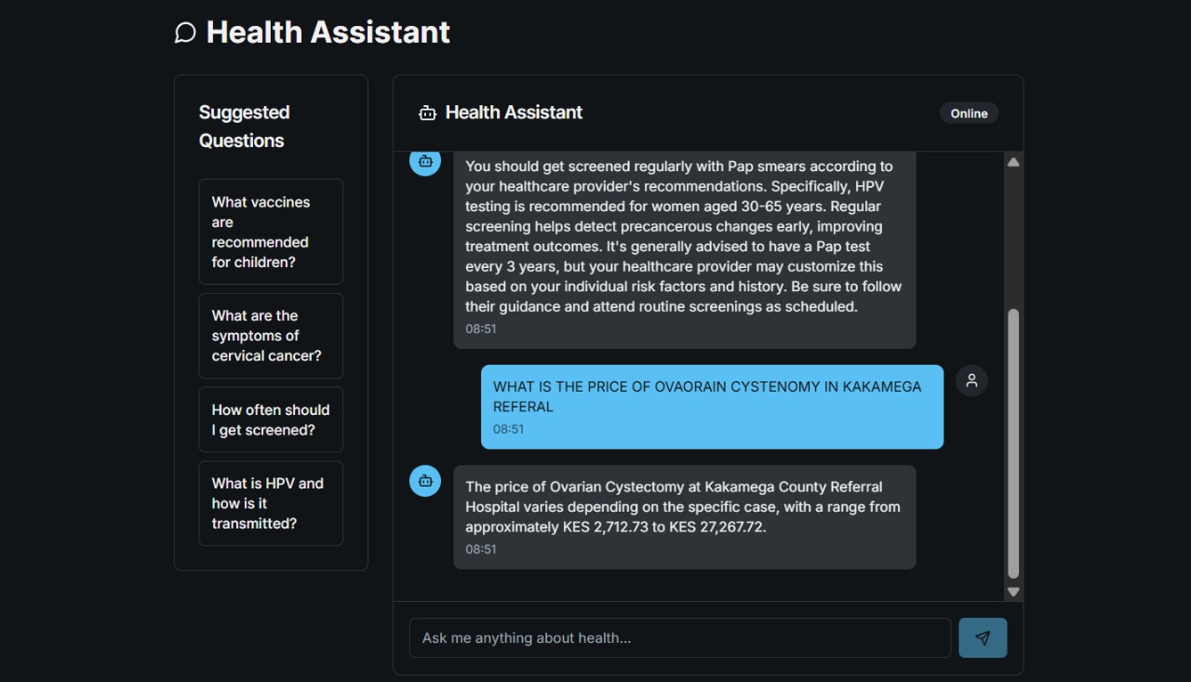This screenshot has height=682, width=1191.
Task: Choose "How often should I get screened?" question
Action: 271,420
